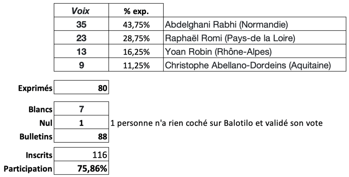Select the % exp. header cell

coord(136,10)
